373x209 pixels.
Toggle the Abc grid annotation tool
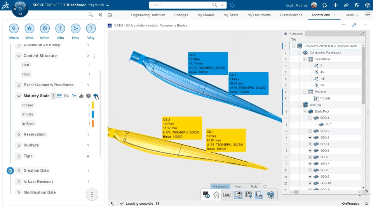click(x=239, y=195)
